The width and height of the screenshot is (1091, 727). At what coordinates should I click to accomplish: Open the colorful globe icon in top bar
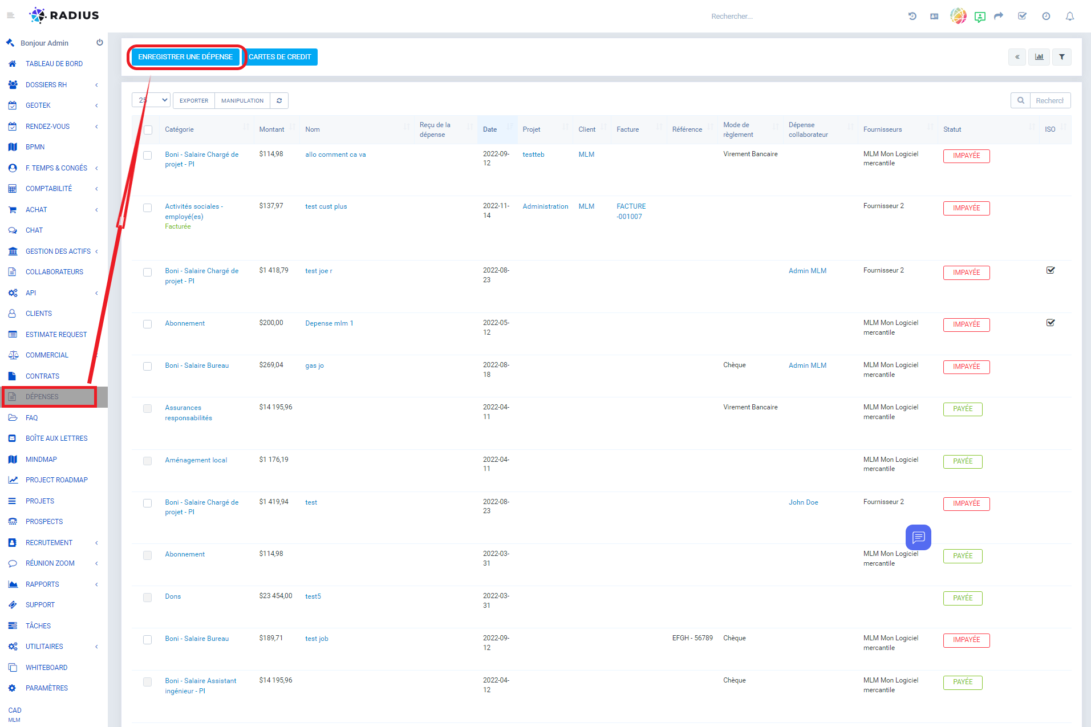click(x=958, y=16)
